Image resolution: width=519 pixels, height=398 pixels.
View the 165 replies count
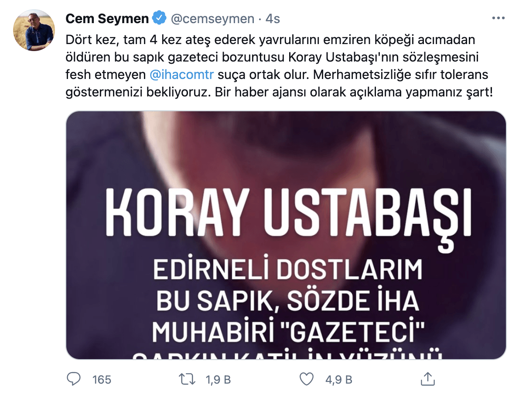coord(102,380)
